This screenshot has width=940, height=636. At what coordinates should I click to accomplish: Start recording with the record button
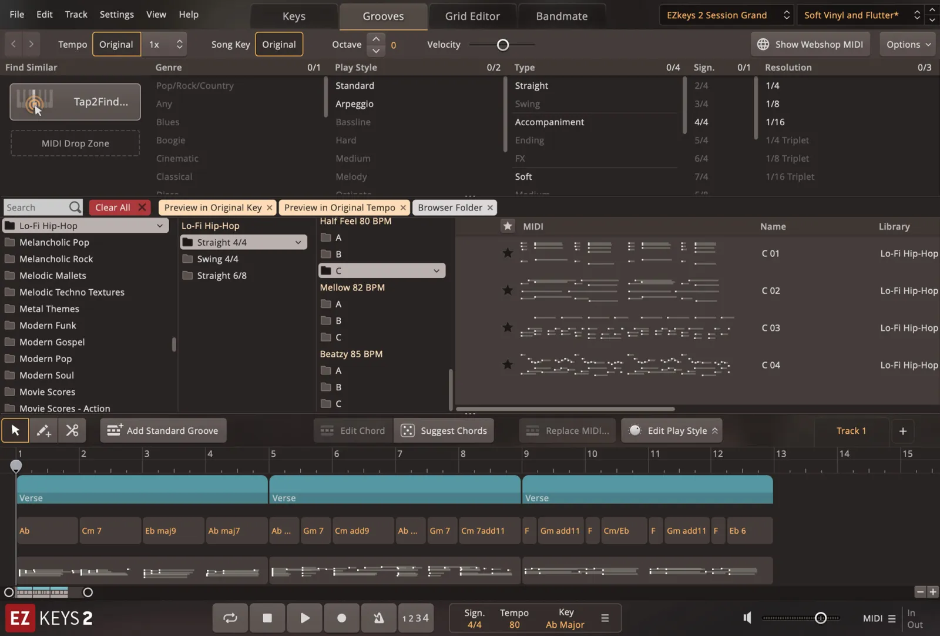pyautogui.click(x=341, y=618)
